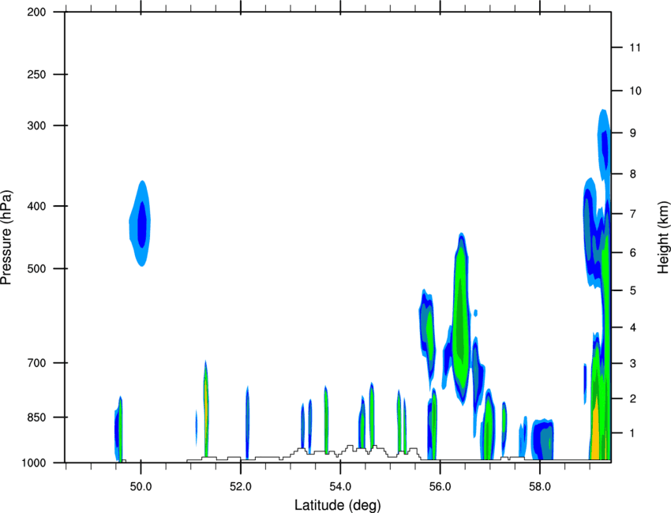
Task: Click height tick label 7
Action: click(x=633, y=214)
